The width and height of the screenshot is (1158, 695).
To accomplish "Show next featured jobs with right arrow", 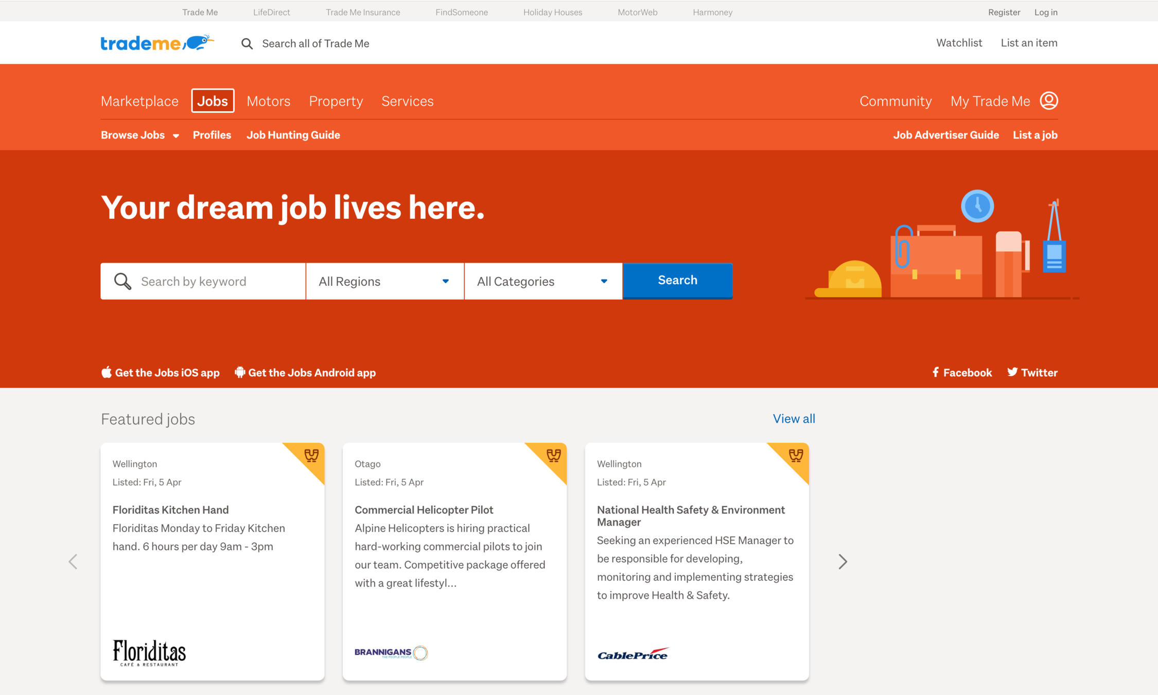I will click(843, 561).
